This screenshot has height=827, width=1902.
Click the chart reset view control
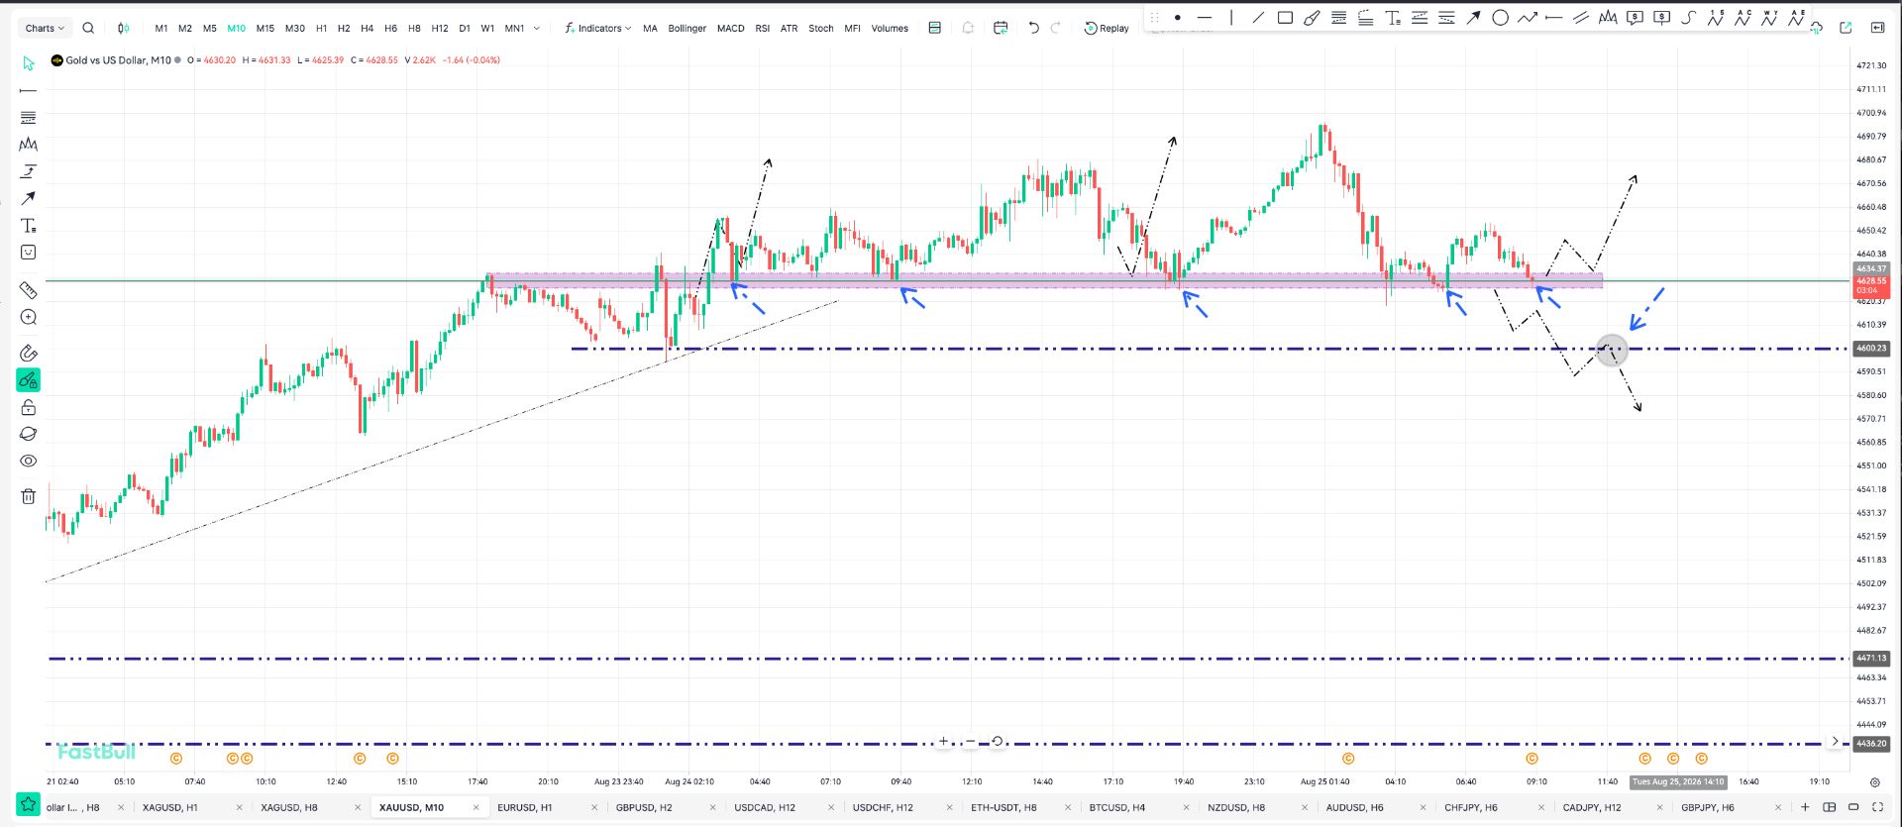click(x=998, y=741)
